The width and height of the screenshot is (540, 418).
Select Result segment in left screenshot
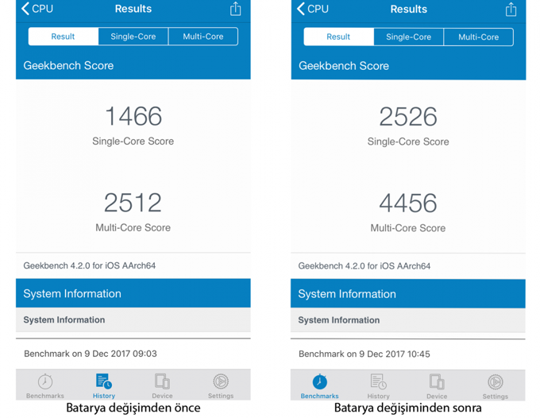(64, 37)
